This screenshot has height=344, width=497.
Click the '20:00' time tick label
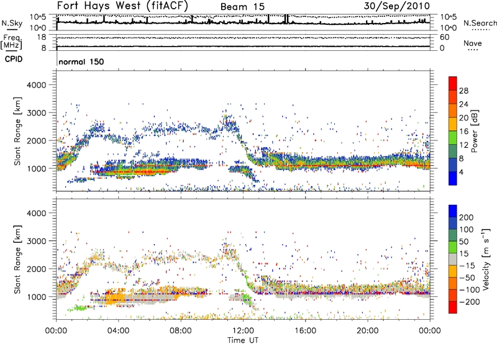click(367, 331)
